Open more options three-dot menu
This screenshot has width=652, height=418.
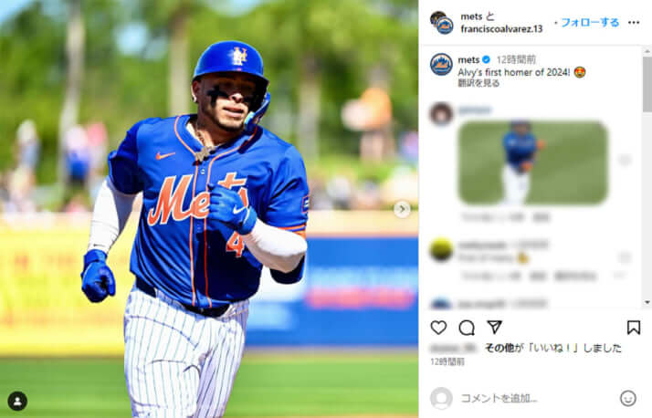click(634, 23)
